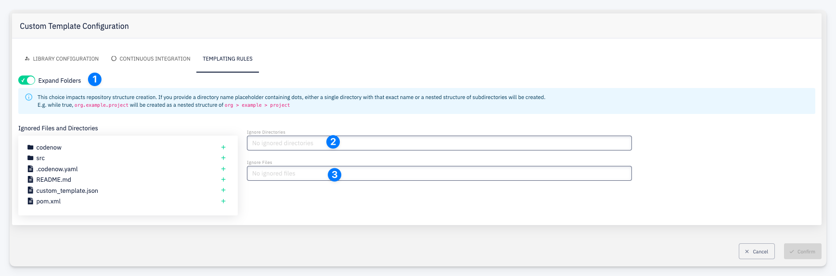836x276 pixels.
Task: Click the README.md file icon
Action: (x=30, y=179)
